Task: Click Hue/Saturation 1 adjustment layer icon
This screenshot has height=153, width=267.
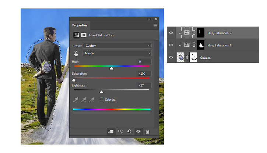Action: pos(187,45)
